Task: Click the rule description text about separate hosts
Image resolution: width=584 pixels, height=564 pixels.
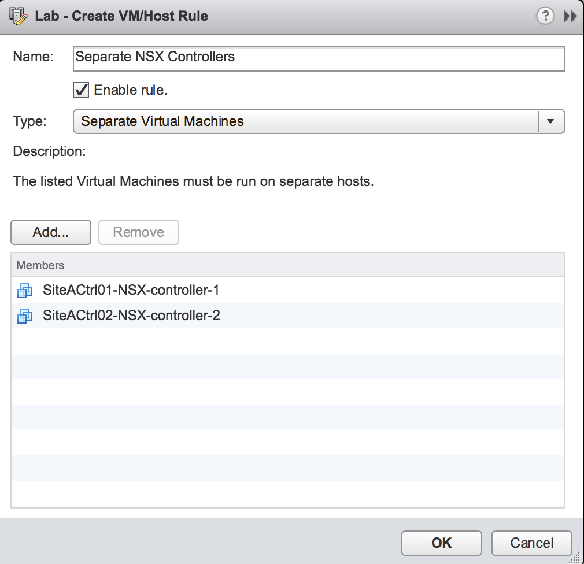Action: (193, 181)
